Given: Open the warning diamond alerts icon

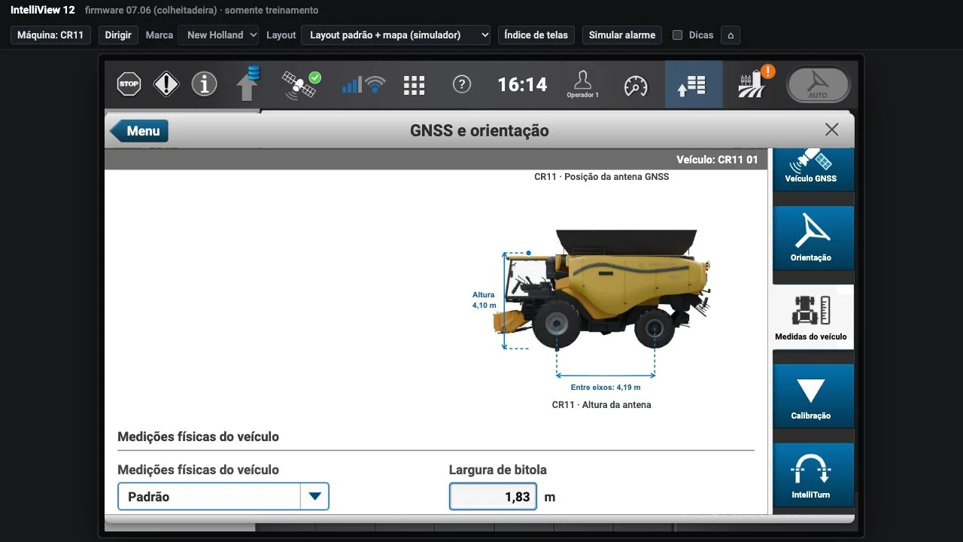Looking at the screenshot, I should [166, 84].
